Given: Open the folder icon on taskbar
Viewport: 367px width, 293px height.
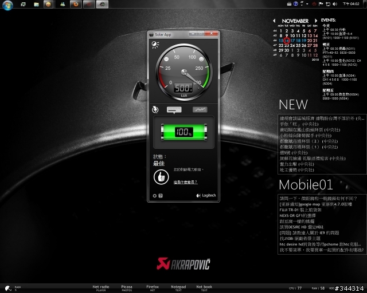Looking at the screenshot, I should [36, 4].
